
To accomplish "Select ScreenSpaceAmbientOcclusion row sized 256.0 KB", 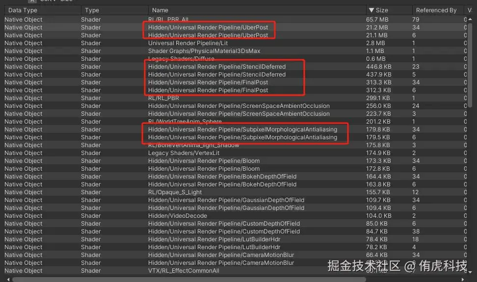I will [x=235, y=106].
